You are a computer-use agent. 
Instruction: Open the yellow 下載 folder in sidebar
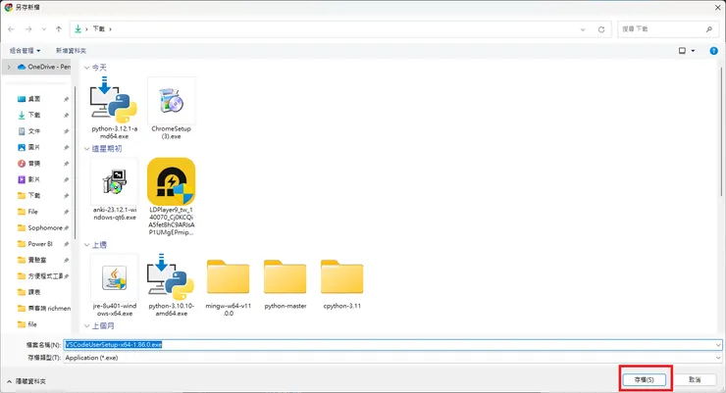34,195
